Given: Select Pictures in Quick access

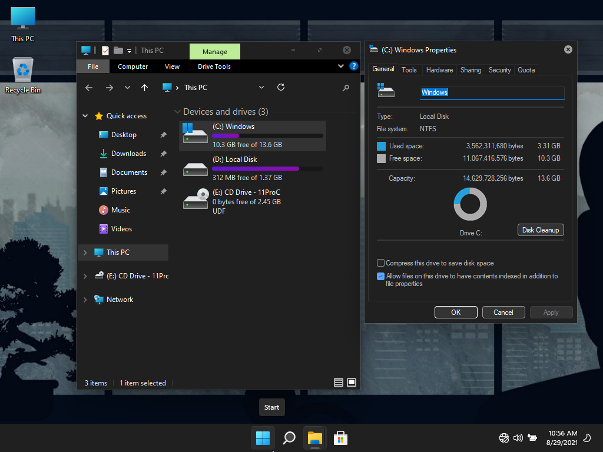Looking at the screenshot, I should click(x=124, y=191).
